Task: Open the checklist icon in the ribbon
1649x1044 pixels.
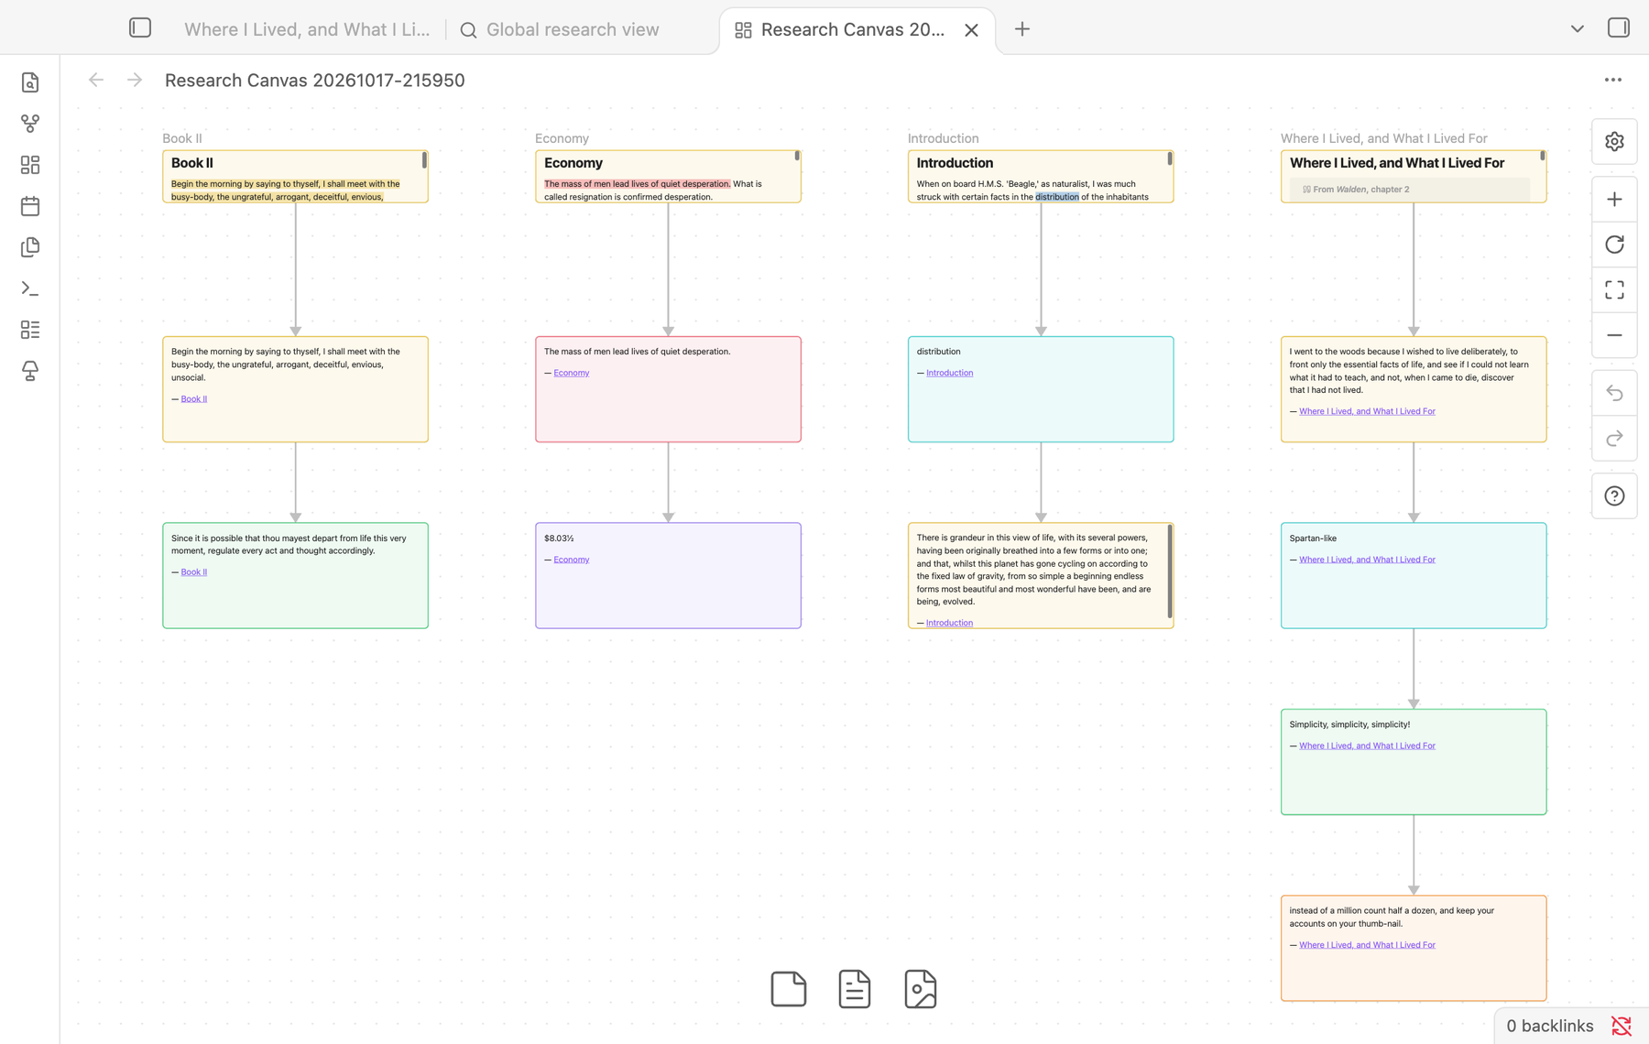Action: pos(30,330)
